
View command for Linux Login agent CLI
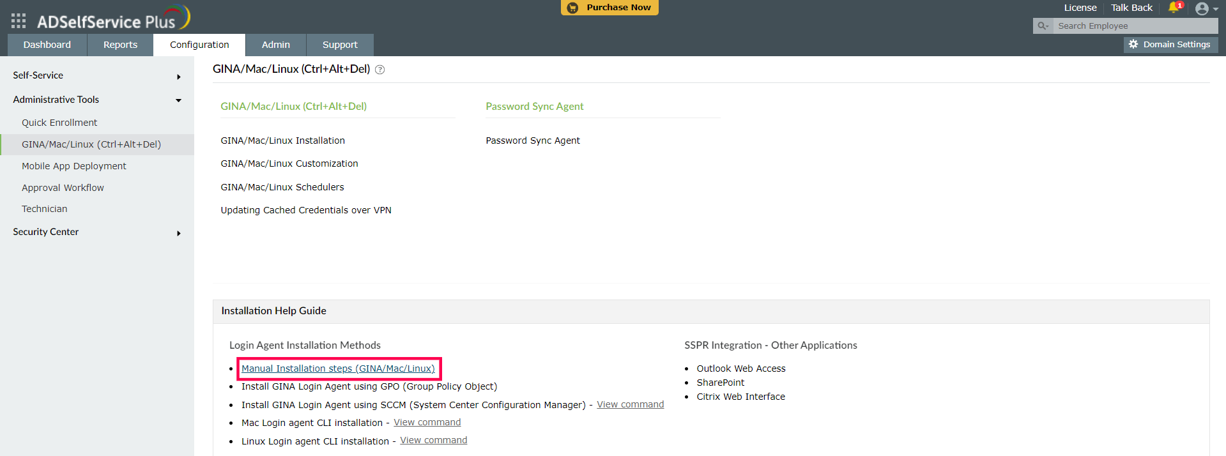pos(434,440)
